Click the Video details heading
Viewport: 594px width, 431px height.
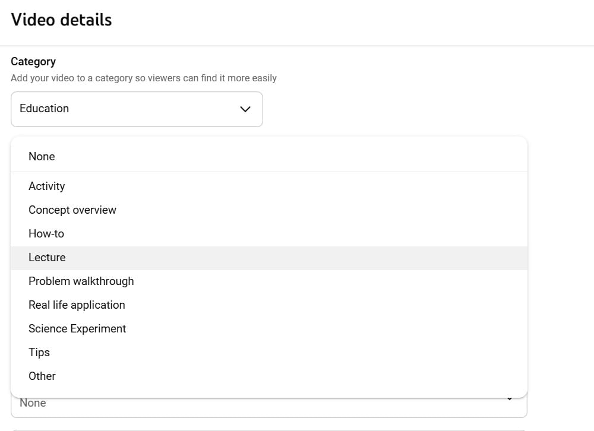(x=61, y=20)
